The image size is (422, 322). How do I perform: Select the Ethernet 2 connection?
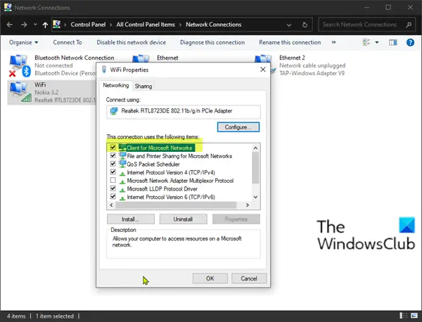coord(312,65)
